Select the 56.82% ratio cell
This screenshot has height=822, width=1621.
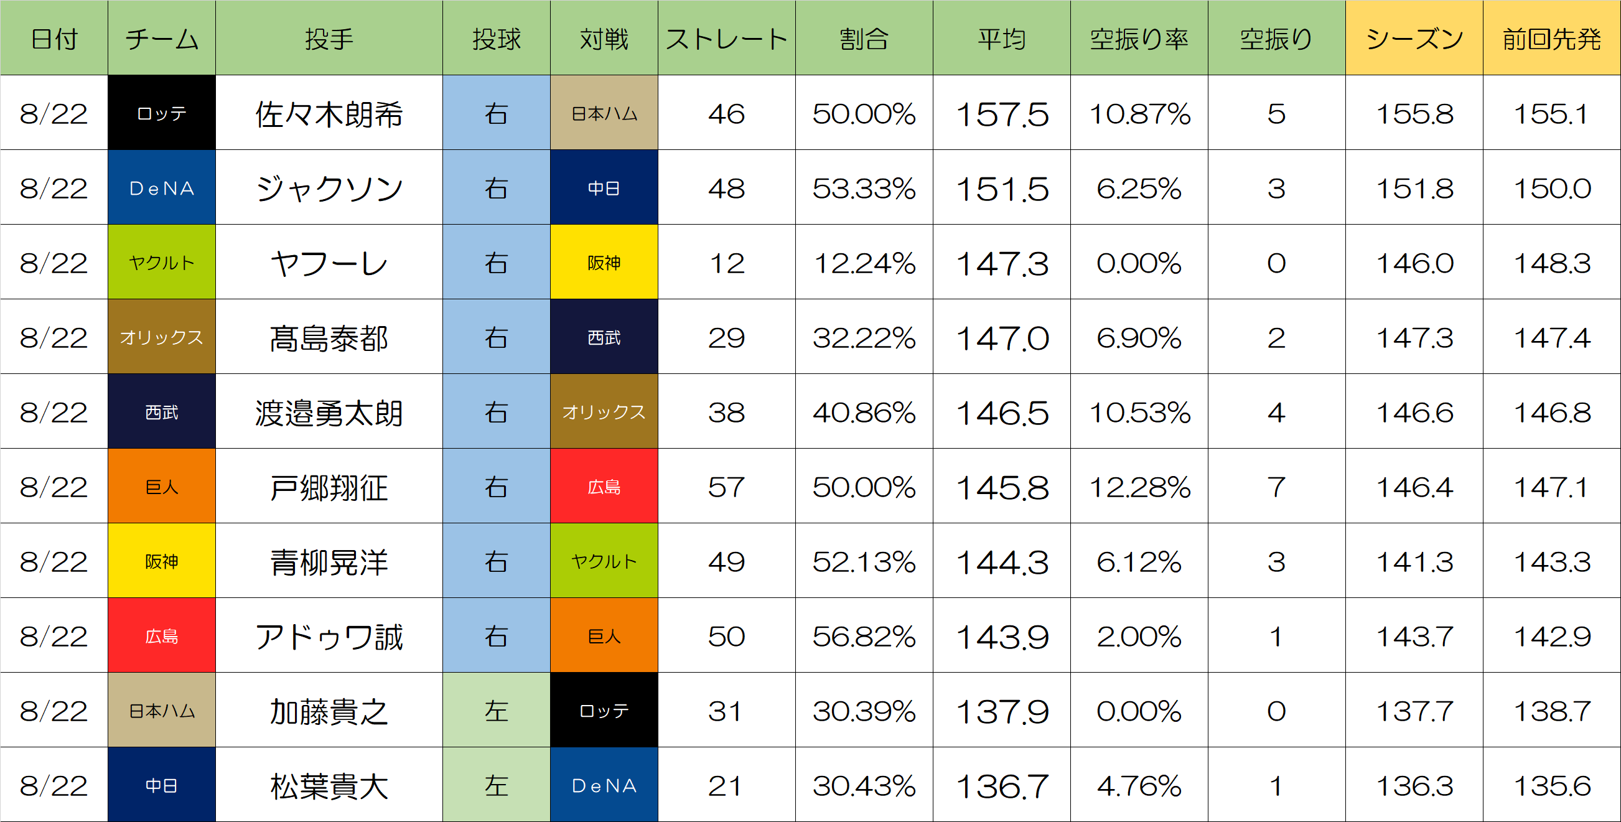pyautogui.click(x=864, y=637)
